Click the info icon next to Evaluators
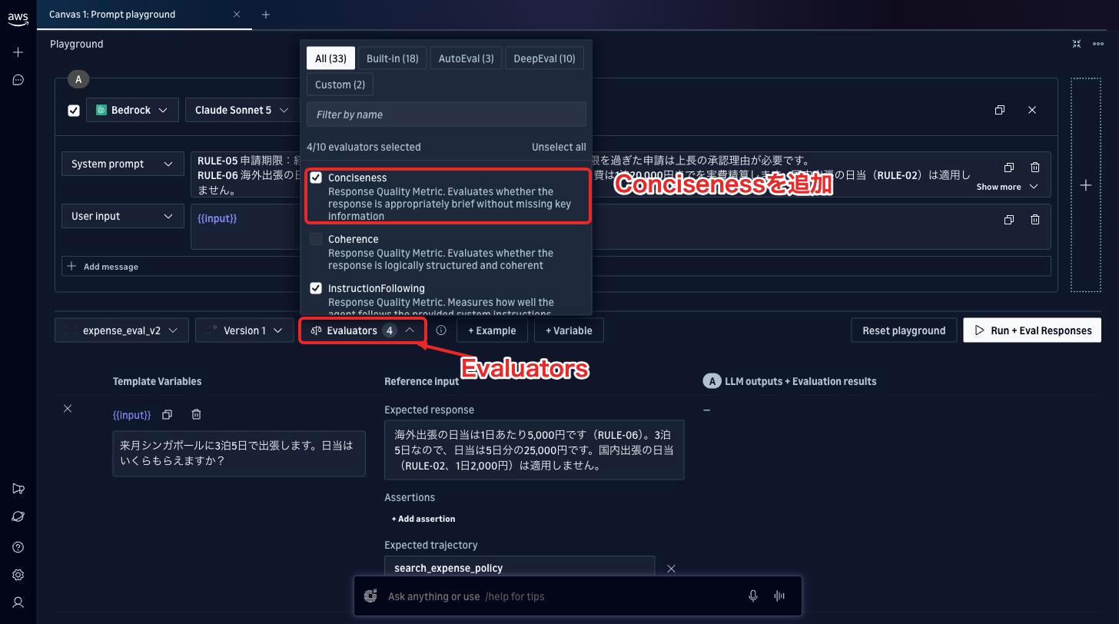Viewport: 1119px width, 624px height. 441,330
